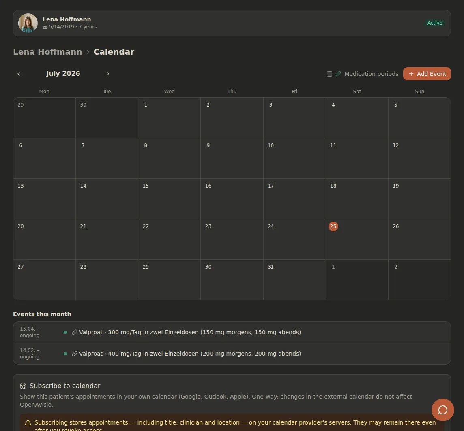Click green status dot of 15.04. medication
The height and width of the screenshot is (431, 464).
pos(65,332)
